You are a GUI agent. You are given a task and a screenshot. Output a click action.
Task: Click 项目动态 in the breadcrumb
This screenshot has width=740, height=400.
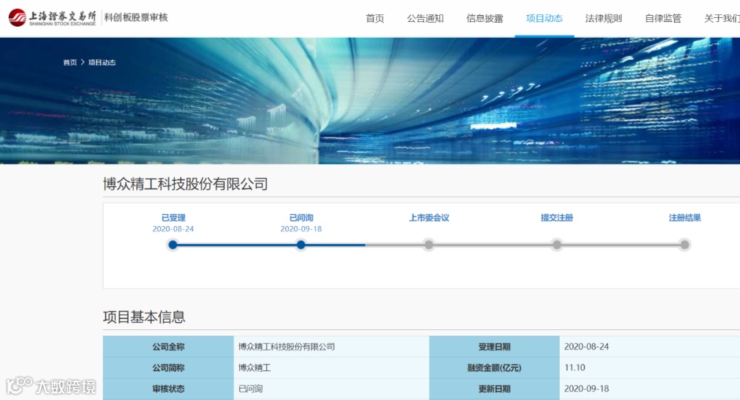[x=102, y=62]
